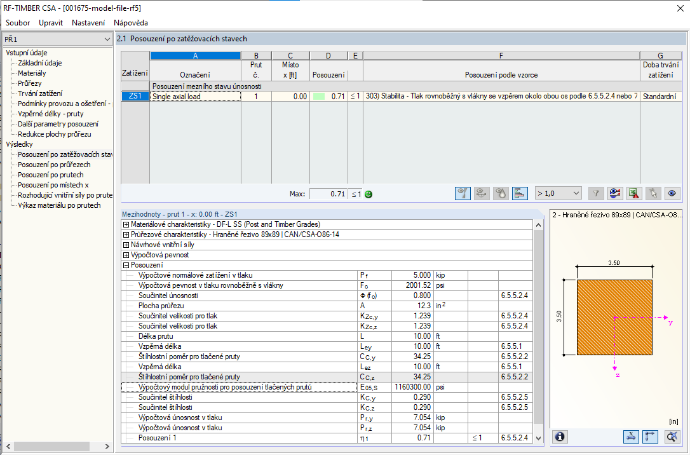Click navigator scrollbar right arrow
Screen dimensions: 690x455
(x=107, y=446)
